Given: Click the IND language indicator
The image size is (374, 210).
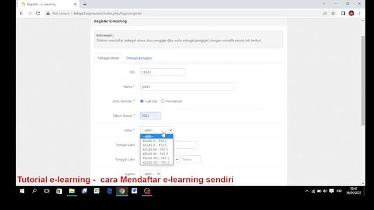Looking at the screenshot, I should (x=339, y=191).
